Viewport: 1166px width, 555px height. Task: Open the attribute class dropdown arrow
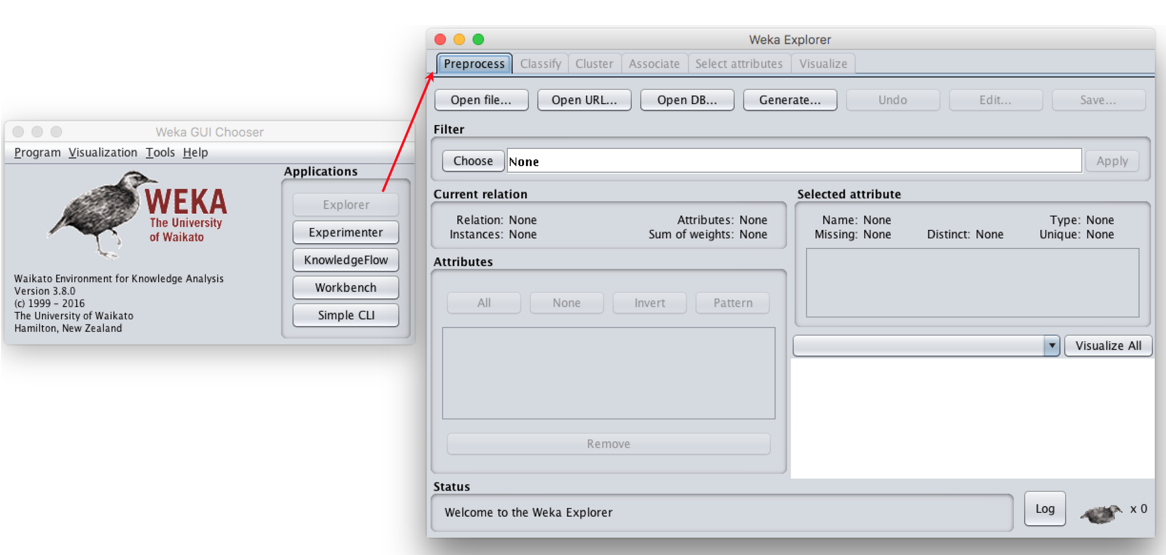[x=1052, y=345]
